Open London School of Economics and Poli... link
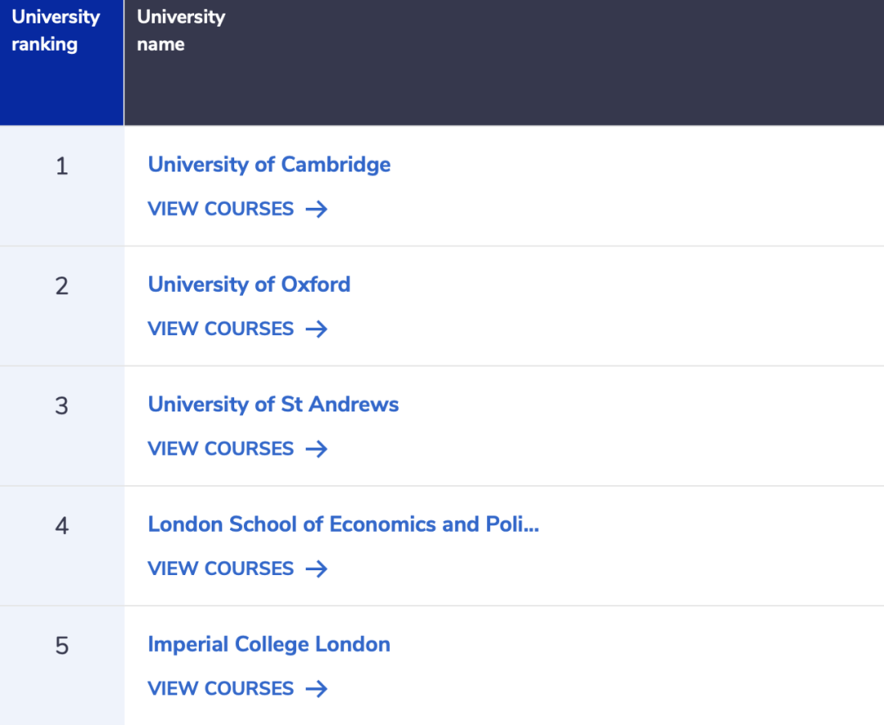 pyautogui.click(x=343, y=524)
